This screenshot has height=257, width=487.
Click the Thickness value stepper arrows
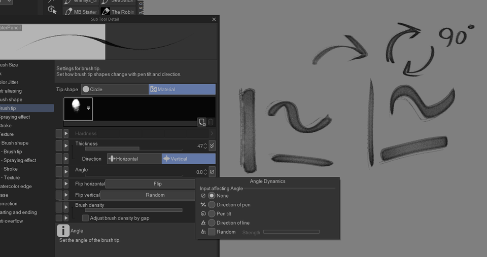pos(205,146)
